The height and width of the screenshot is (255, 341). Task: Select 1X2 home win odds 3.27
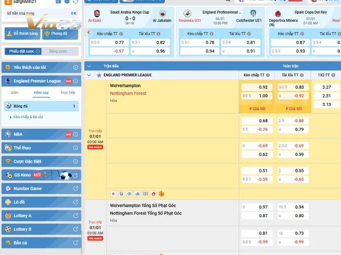click(327, 87)
